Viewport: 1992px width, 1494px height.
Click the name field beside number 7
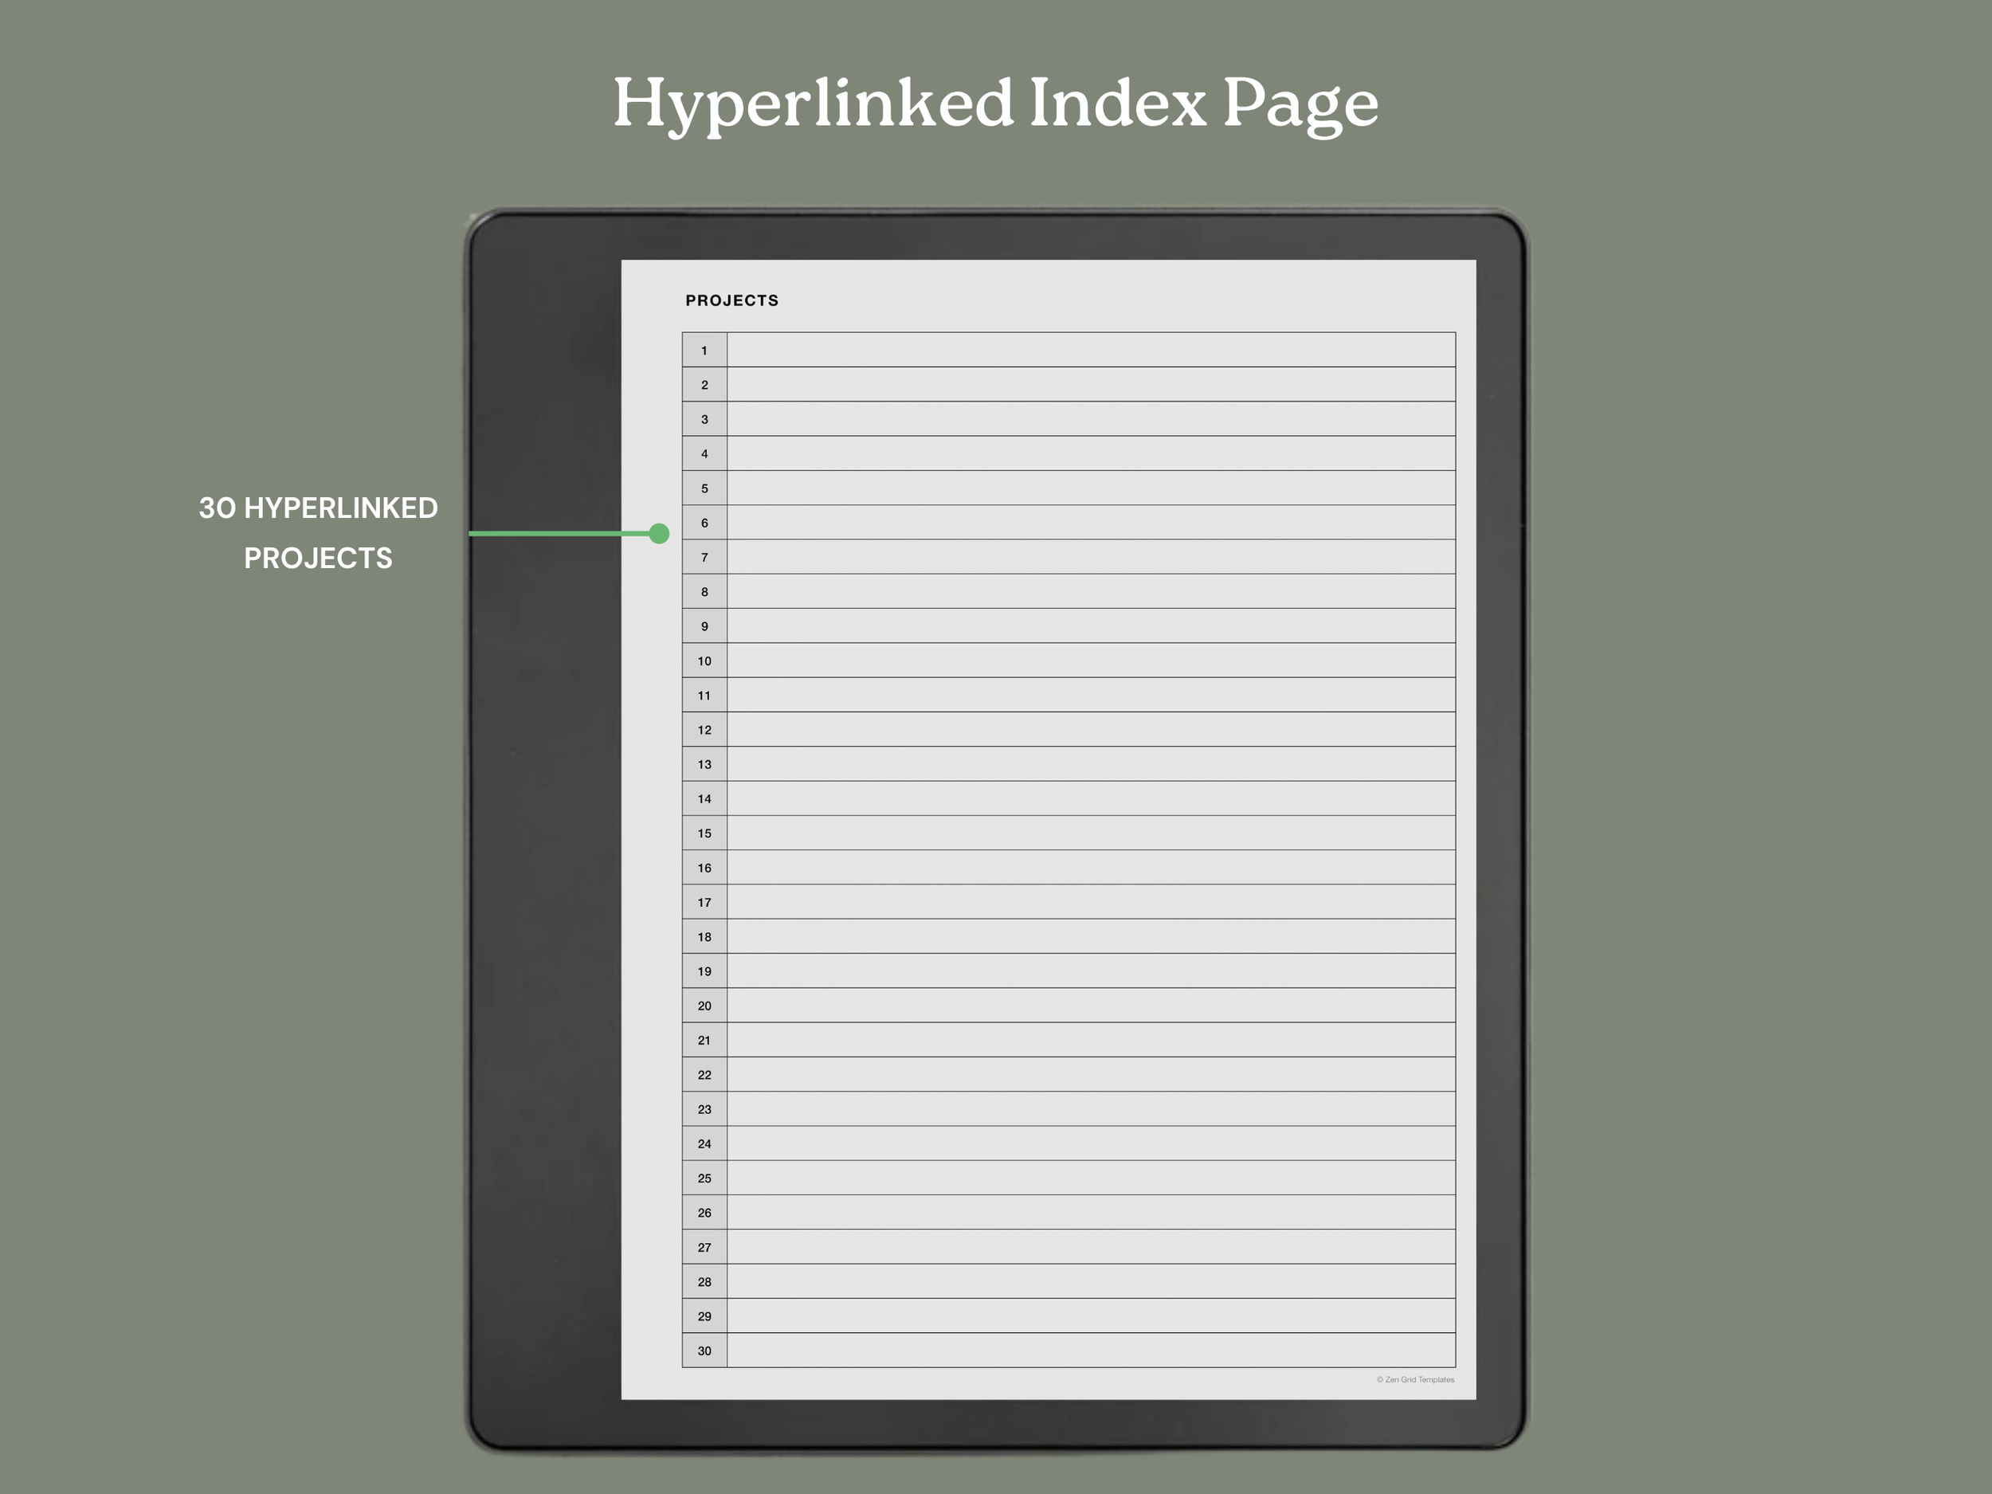pos(1090,559)
